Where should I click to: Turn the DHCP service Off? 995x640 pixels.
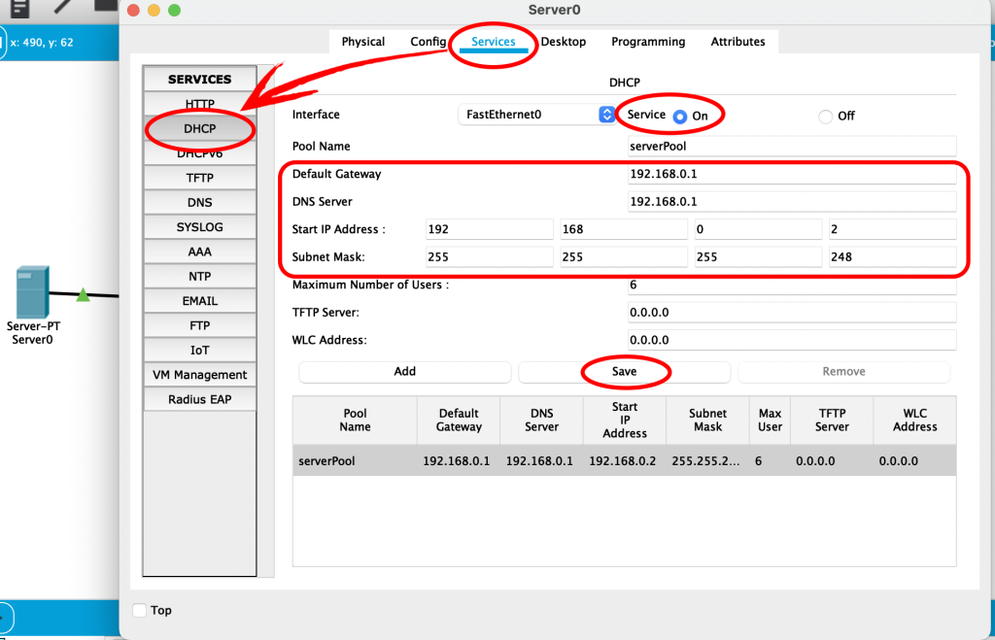pyautogui.click(x=826, y=117)
